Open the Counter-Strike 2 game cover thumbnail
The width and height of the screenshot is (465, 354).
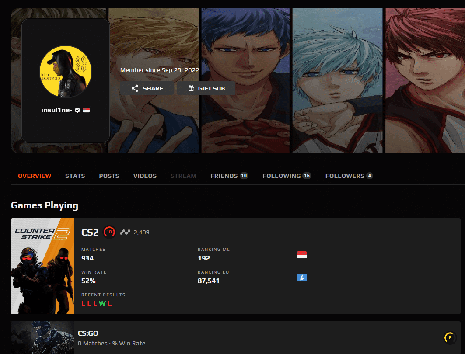42,266
